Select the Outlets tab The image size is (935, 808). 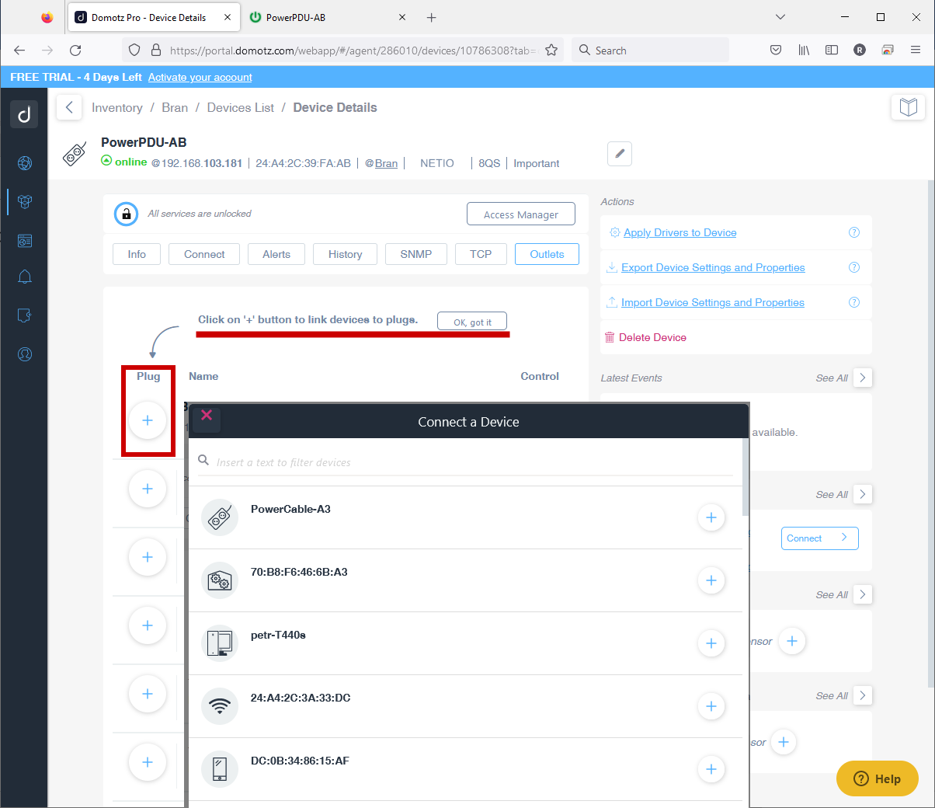click(x=547, y=254)
